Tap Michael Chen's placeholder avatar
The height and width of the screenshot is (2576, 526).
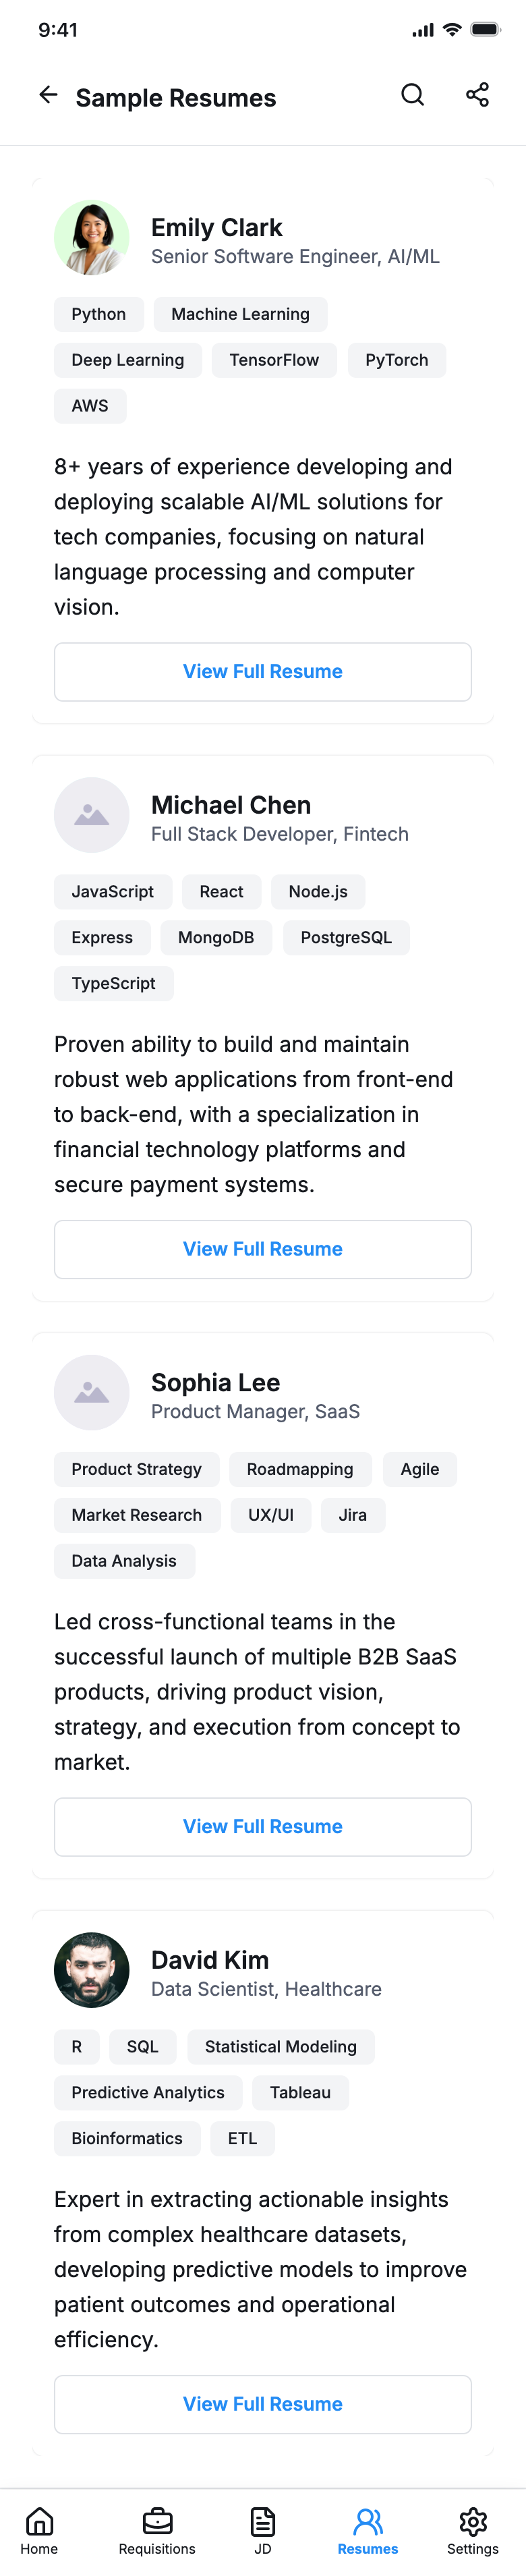pos(92,815)
